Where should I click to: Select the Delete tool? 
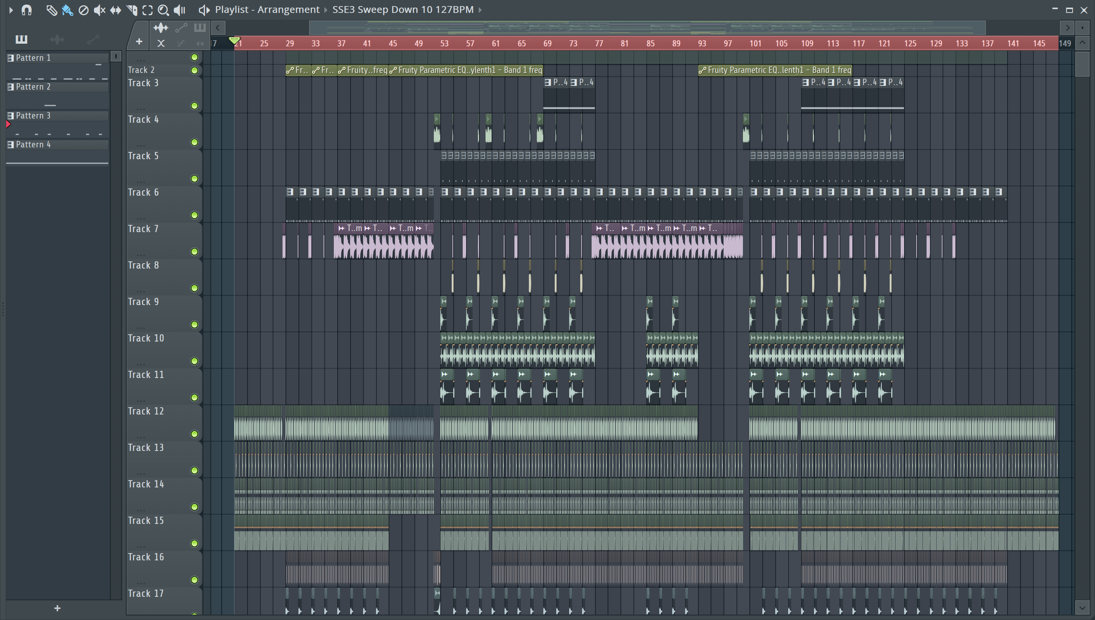click(x=84, y=10)
